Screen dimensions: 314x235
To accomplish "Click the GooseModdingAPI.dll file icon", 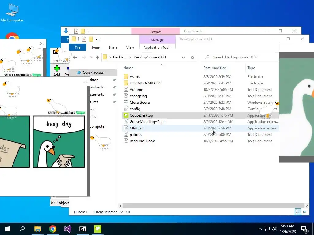I will [126, 122].
